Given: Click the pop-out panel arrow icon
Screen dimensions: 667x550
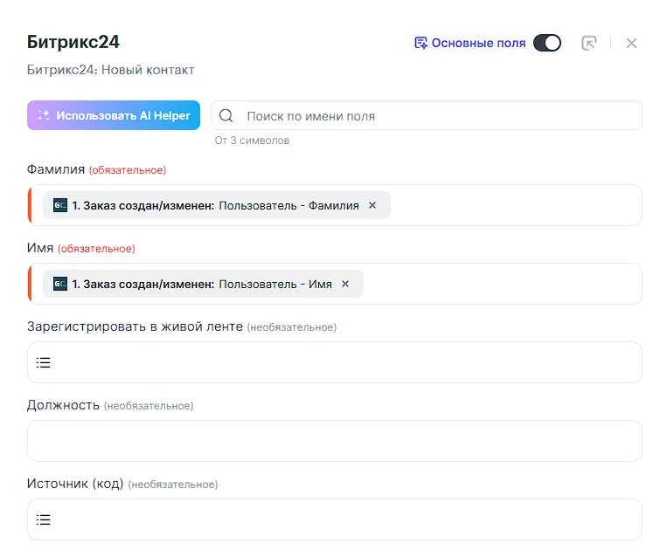Looking at the screenshot, I should tap(589, 43).
